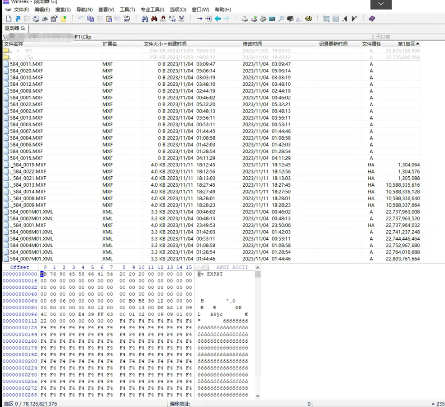Sort by 文件属性 column header

coord(372,44)
